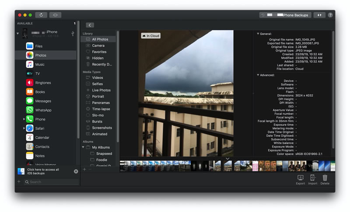Dismiss the iOS backups notice
350x212 pixels.
coord(76,171)
